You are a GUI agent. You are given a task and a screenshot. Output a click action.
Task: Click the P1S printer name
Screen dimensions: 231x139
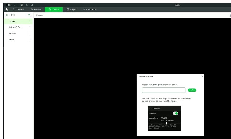[13, 15]
